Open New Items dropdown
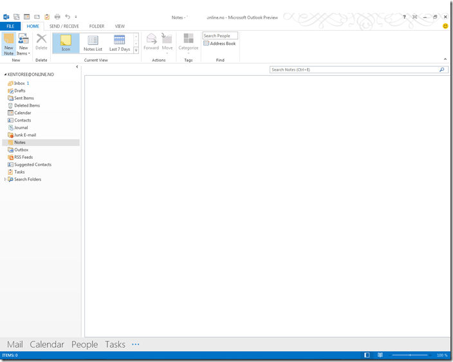The image size is (453, 362). tap(23, 44)
